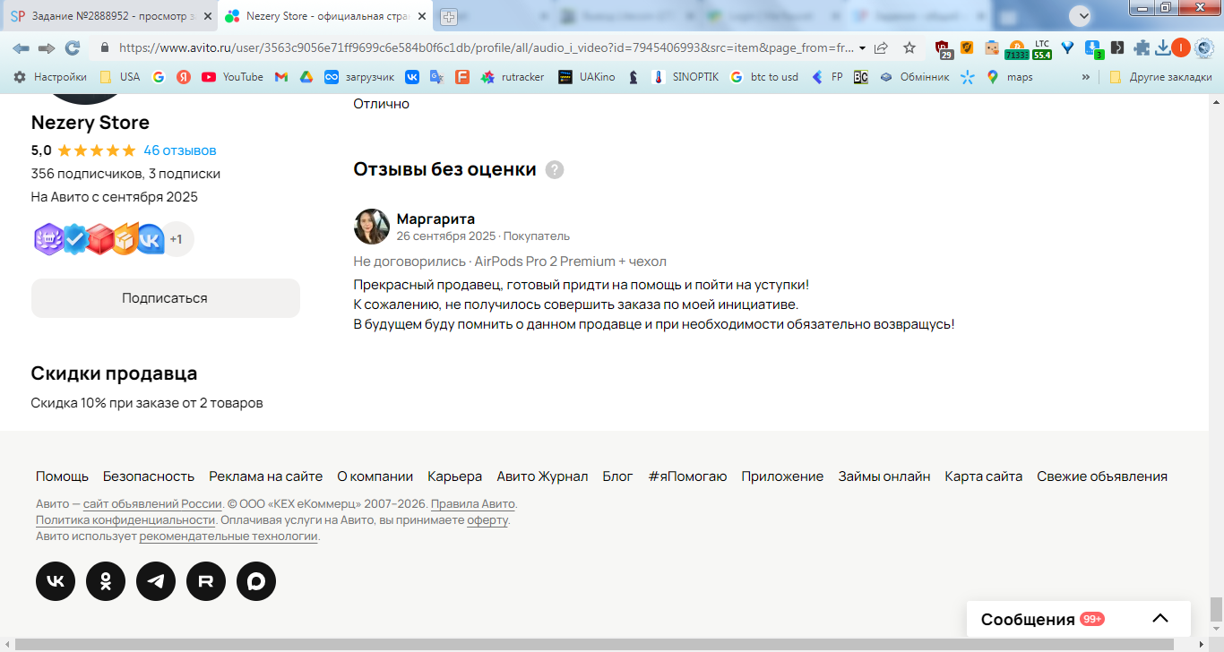Viewport: 1224px width, 652px height.
Task: Open the rutracker bookmark
Action: pos(512,77)
